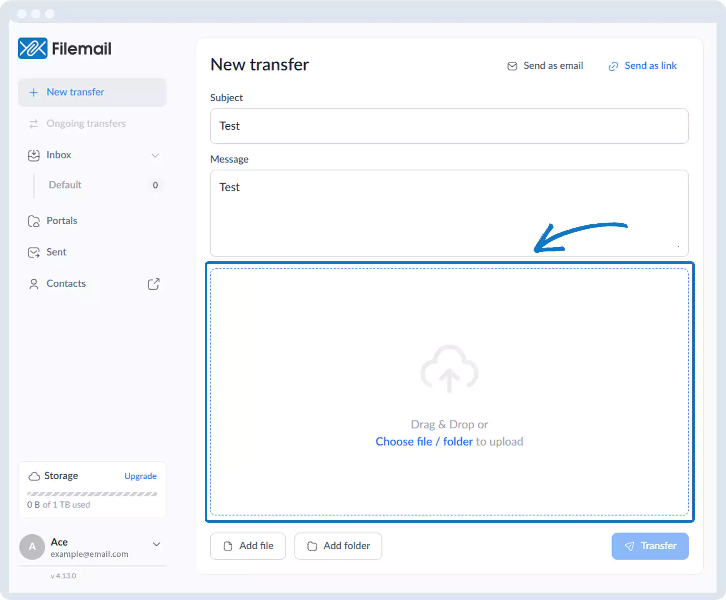This screenshot has width=726, height=600.
Task: Click into the Subject input field
Action: click(449, 126)
